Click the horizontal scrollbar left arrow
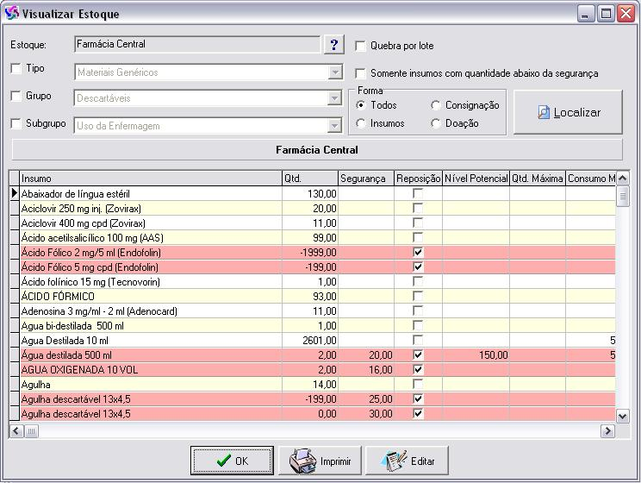 16,430
